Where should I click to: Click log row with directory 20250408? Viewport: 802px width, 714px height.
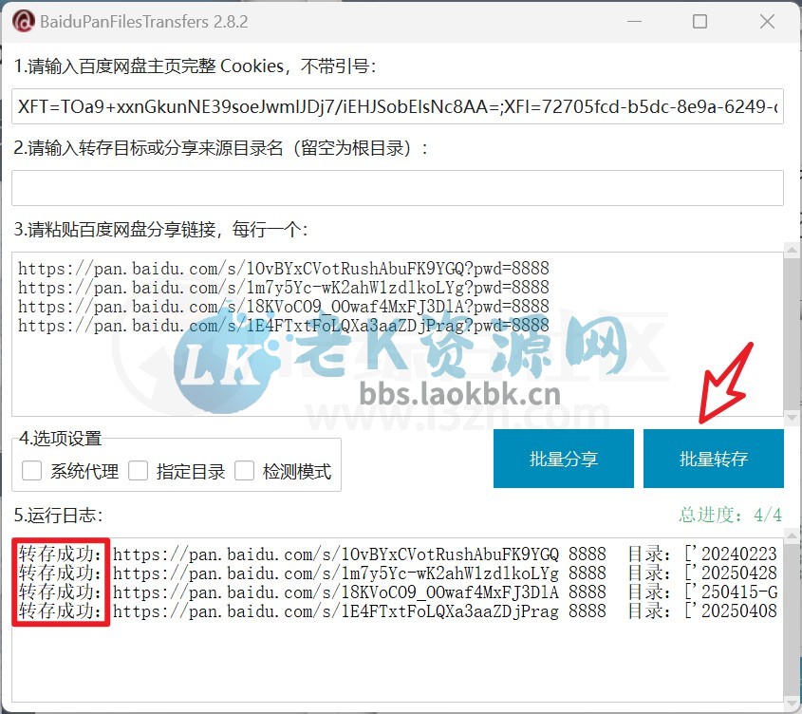(x=398, y=611)
